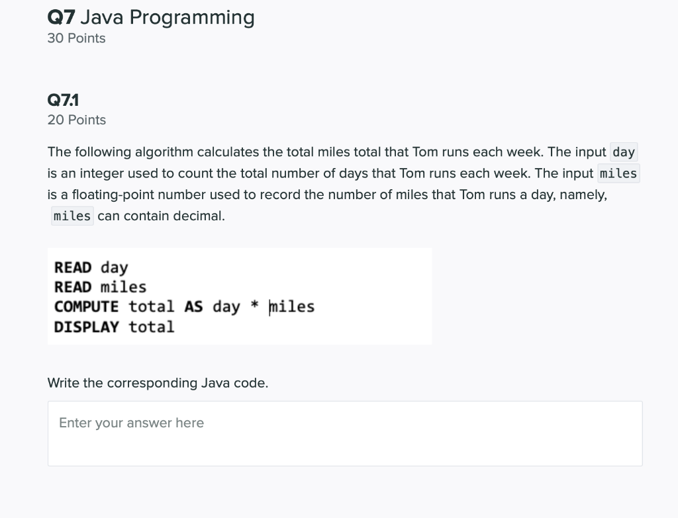Click the inline code token day
678x518 pixels.
point(623,151)
